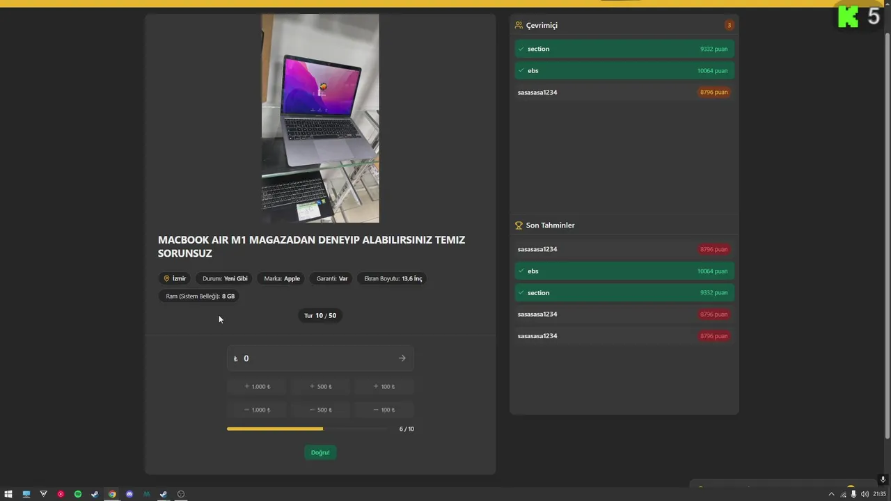Select sasasasa1234 row in Çevrimiçi list
Screen dimensions: 891x501
tap(624, 92)
